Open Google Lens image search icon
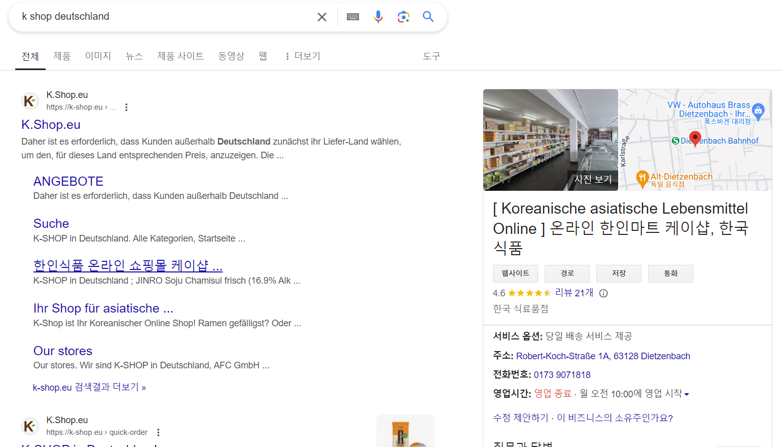The image size is (782, 447). (404, 17)
